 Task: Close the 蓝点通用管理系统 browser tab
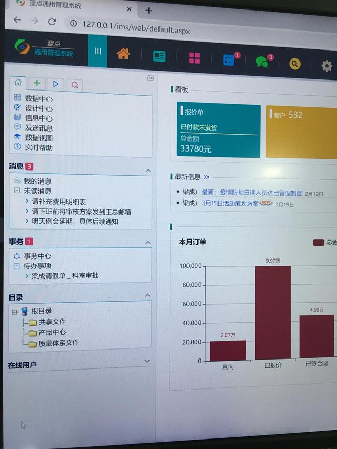pos(129,9)
